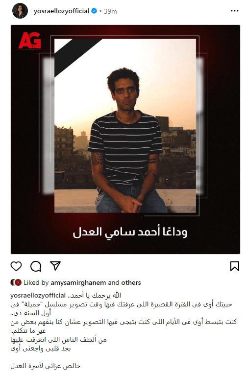Click the last caption line offering condolences
The height and width of the screenshot is (371, 247).
[x=45, y=366]
